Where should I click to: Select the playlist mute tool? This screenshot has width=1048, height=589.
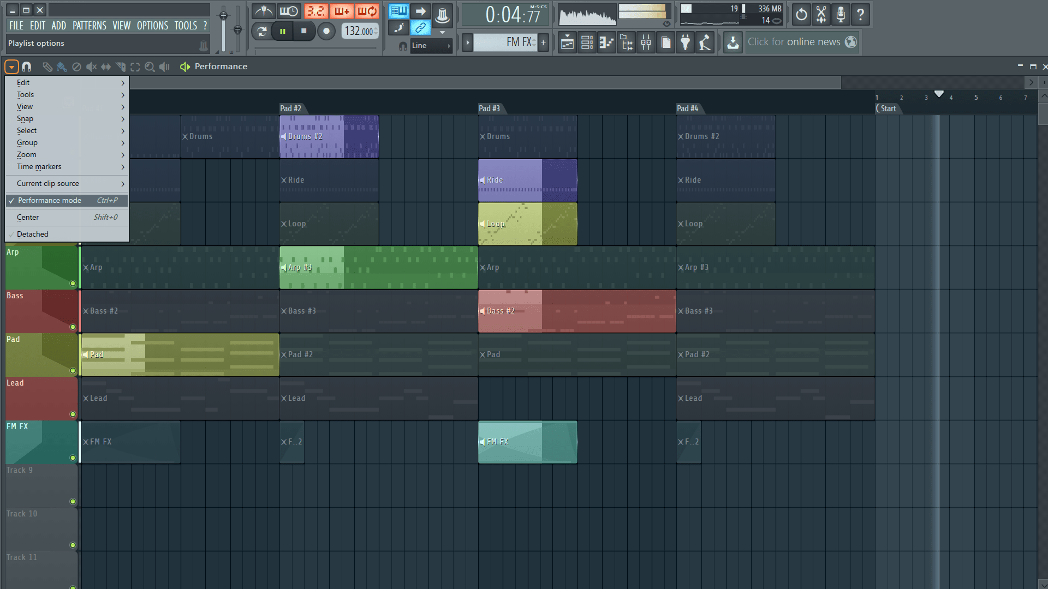tap(91, 67)
